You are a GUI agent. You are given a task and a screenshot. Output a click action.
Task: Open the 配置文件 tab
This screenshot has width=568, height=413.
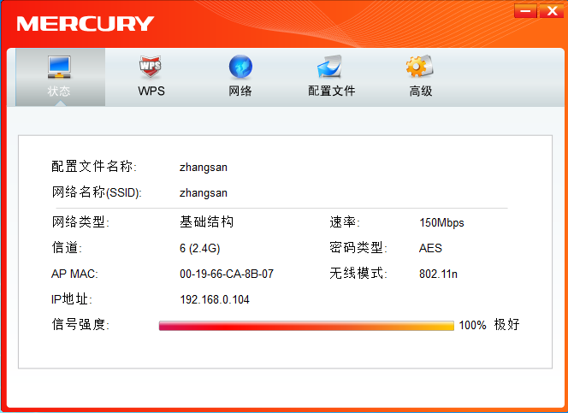[x=331, y=91]
